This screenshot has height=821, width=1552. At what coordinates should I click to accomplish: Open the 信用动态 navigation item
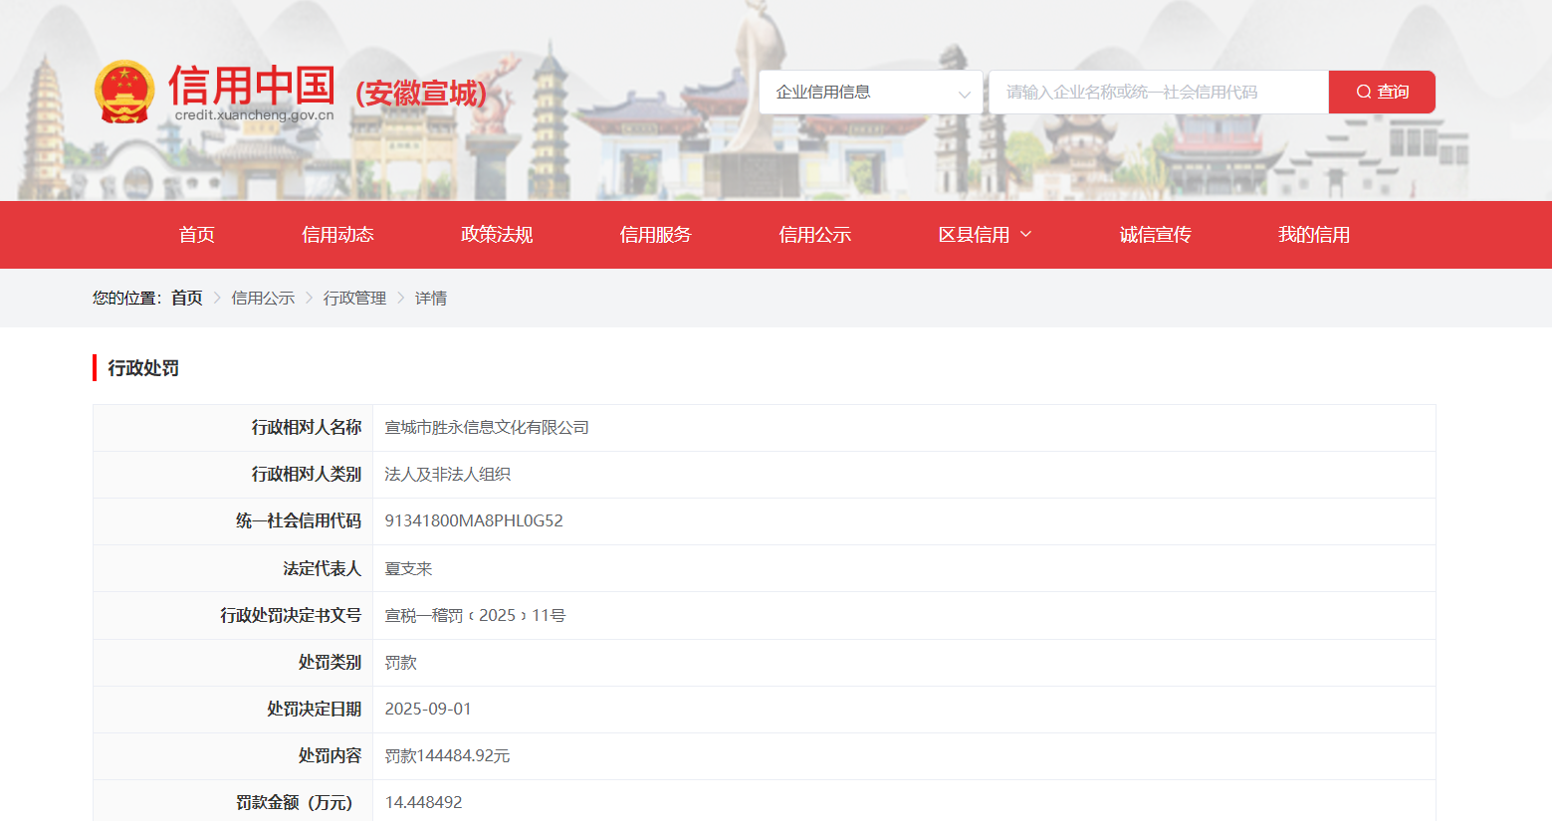(x=337, y=235)
